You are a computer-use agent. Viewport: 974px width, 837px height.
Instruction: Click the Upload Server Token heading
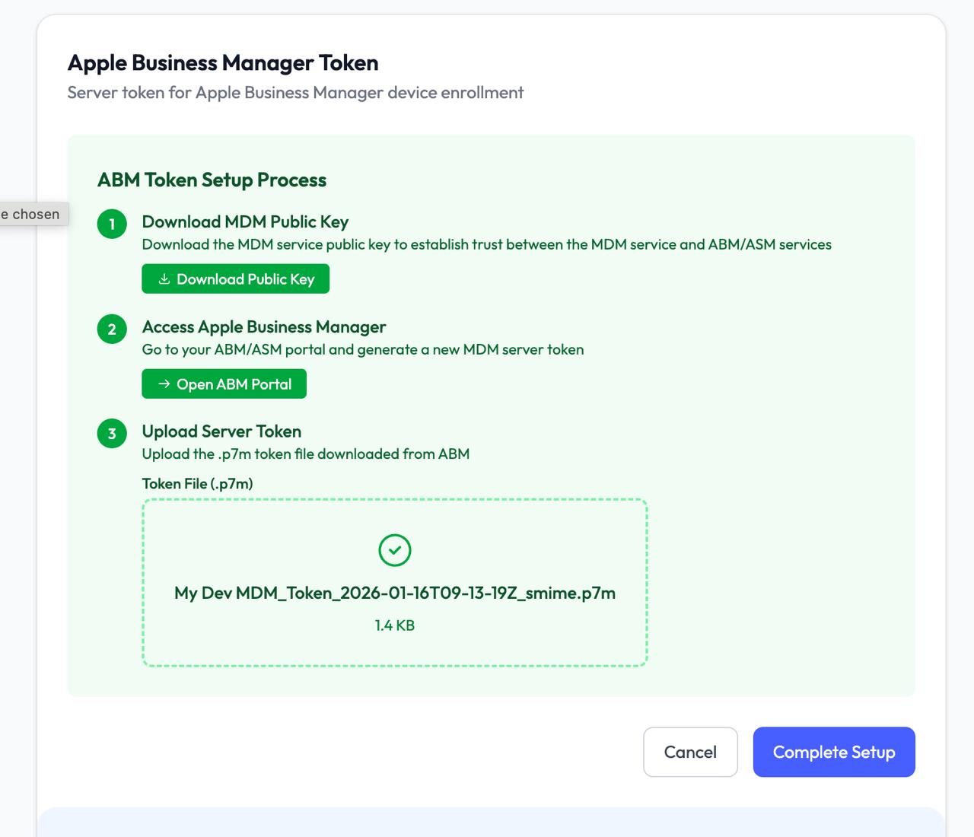[x=221, y=431]
